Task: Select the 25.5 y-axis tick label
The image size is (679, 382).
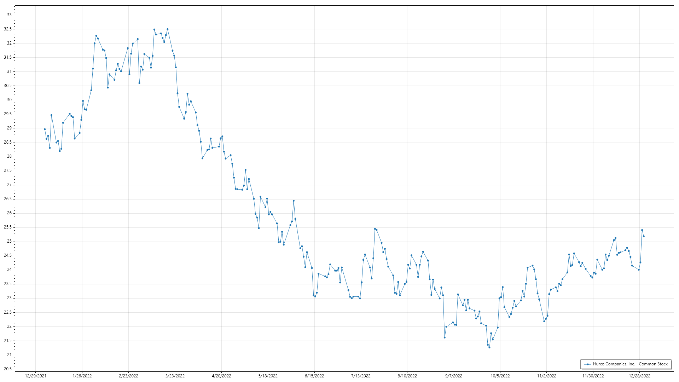Action: (8, 227)
